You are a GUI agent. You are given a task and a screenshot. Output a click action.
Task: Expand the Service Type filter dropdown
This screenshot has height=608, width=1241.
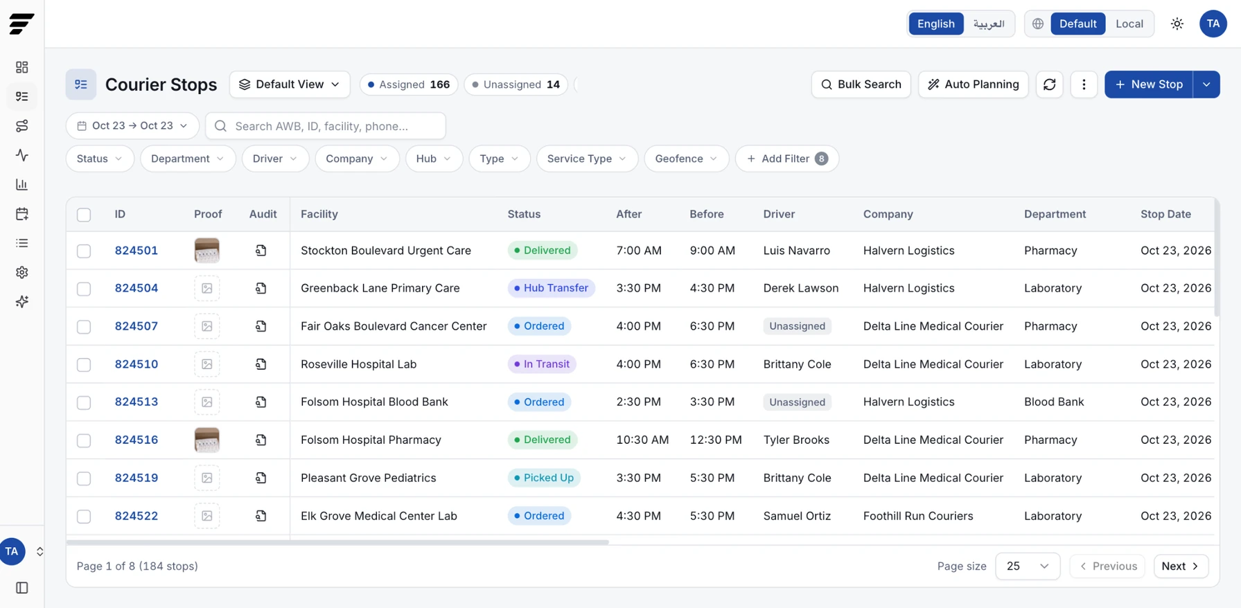click(x=587, y=159)
